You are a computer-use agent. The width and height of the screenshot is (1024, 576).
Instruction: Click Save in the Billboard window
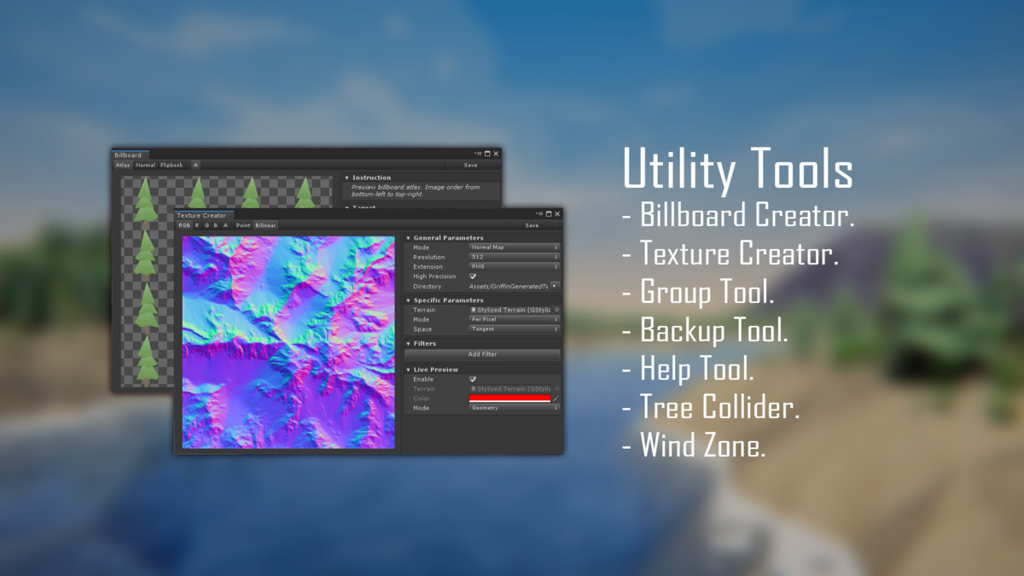tap(470, 166)
